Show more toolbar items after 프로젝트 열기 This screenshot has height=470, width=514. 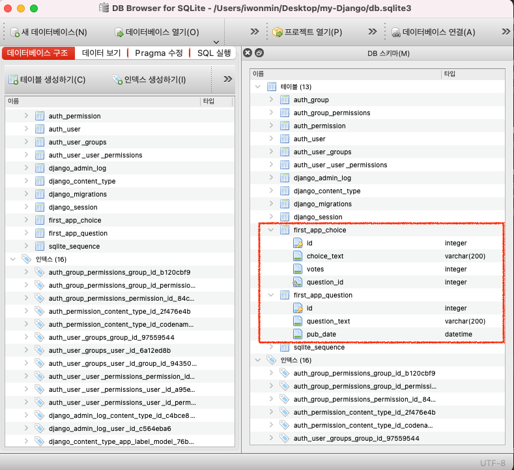click(x=372, y=31)
